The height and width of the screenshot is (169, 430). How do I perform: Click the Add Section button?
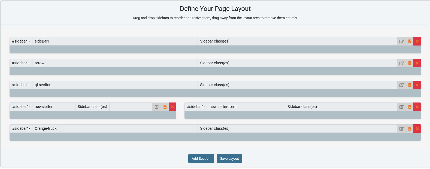[201, 159]
